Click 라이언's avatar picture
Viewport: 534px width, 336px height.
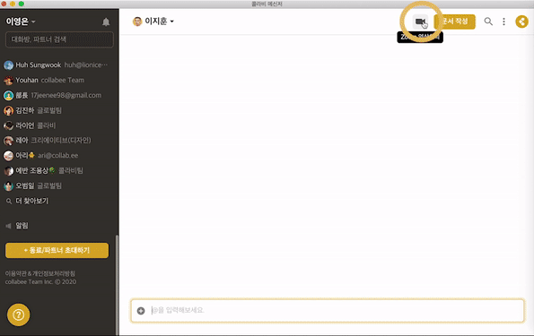coord(8,125)
